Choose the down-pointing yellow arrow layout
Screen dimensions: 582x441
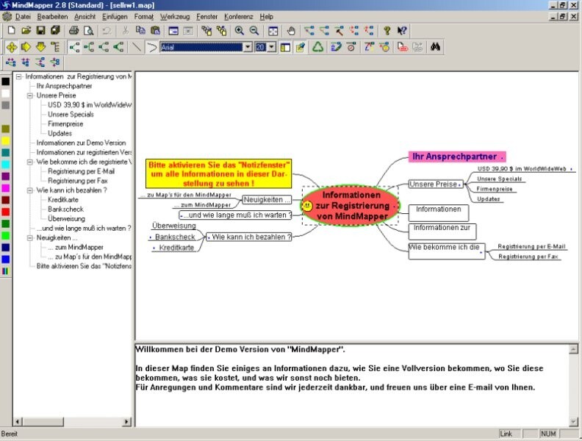(40, 47)
